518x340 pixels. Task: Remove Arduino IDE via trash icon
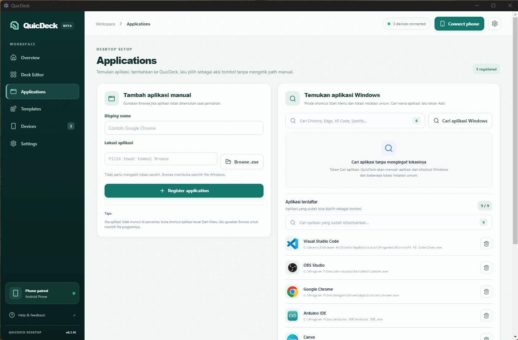tap(486, 316)
